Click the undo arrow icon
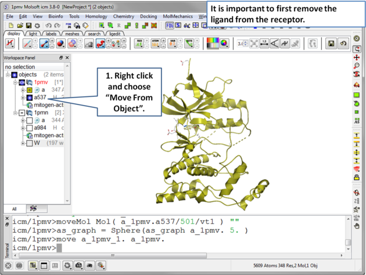 point(49,26)
